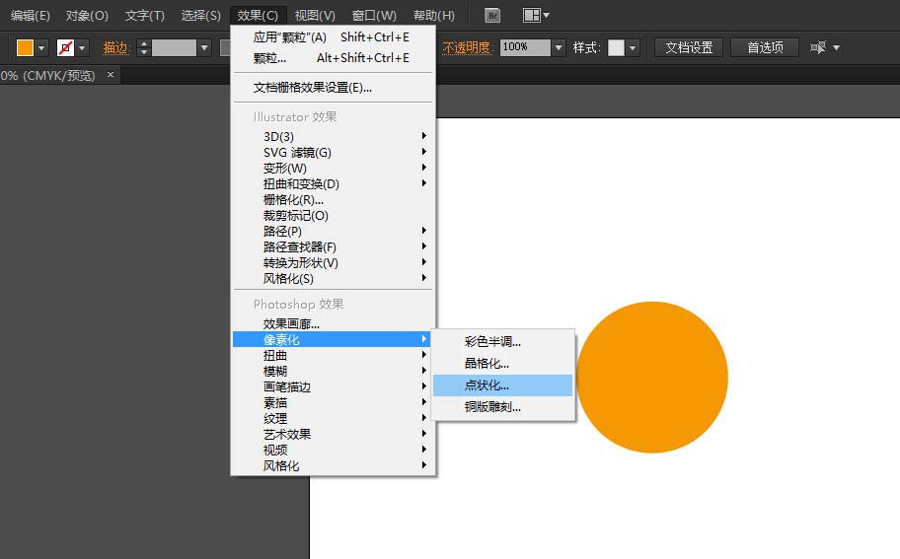Click the 不透明度 opacity link
This screenshot has height=559, width=900.
tap(466, 47)
